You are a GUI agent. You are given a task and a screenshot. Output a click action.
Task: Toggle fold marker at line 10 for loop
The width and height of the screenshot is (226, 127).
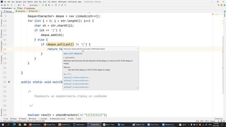[x=13, y=21]
